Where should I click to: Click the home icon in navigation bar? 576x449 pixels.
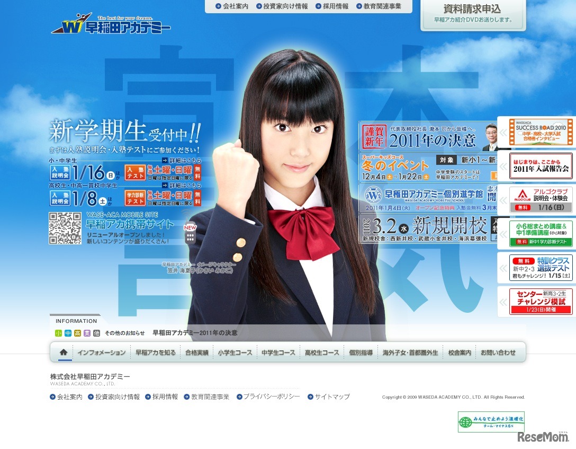tap(63, 353)
